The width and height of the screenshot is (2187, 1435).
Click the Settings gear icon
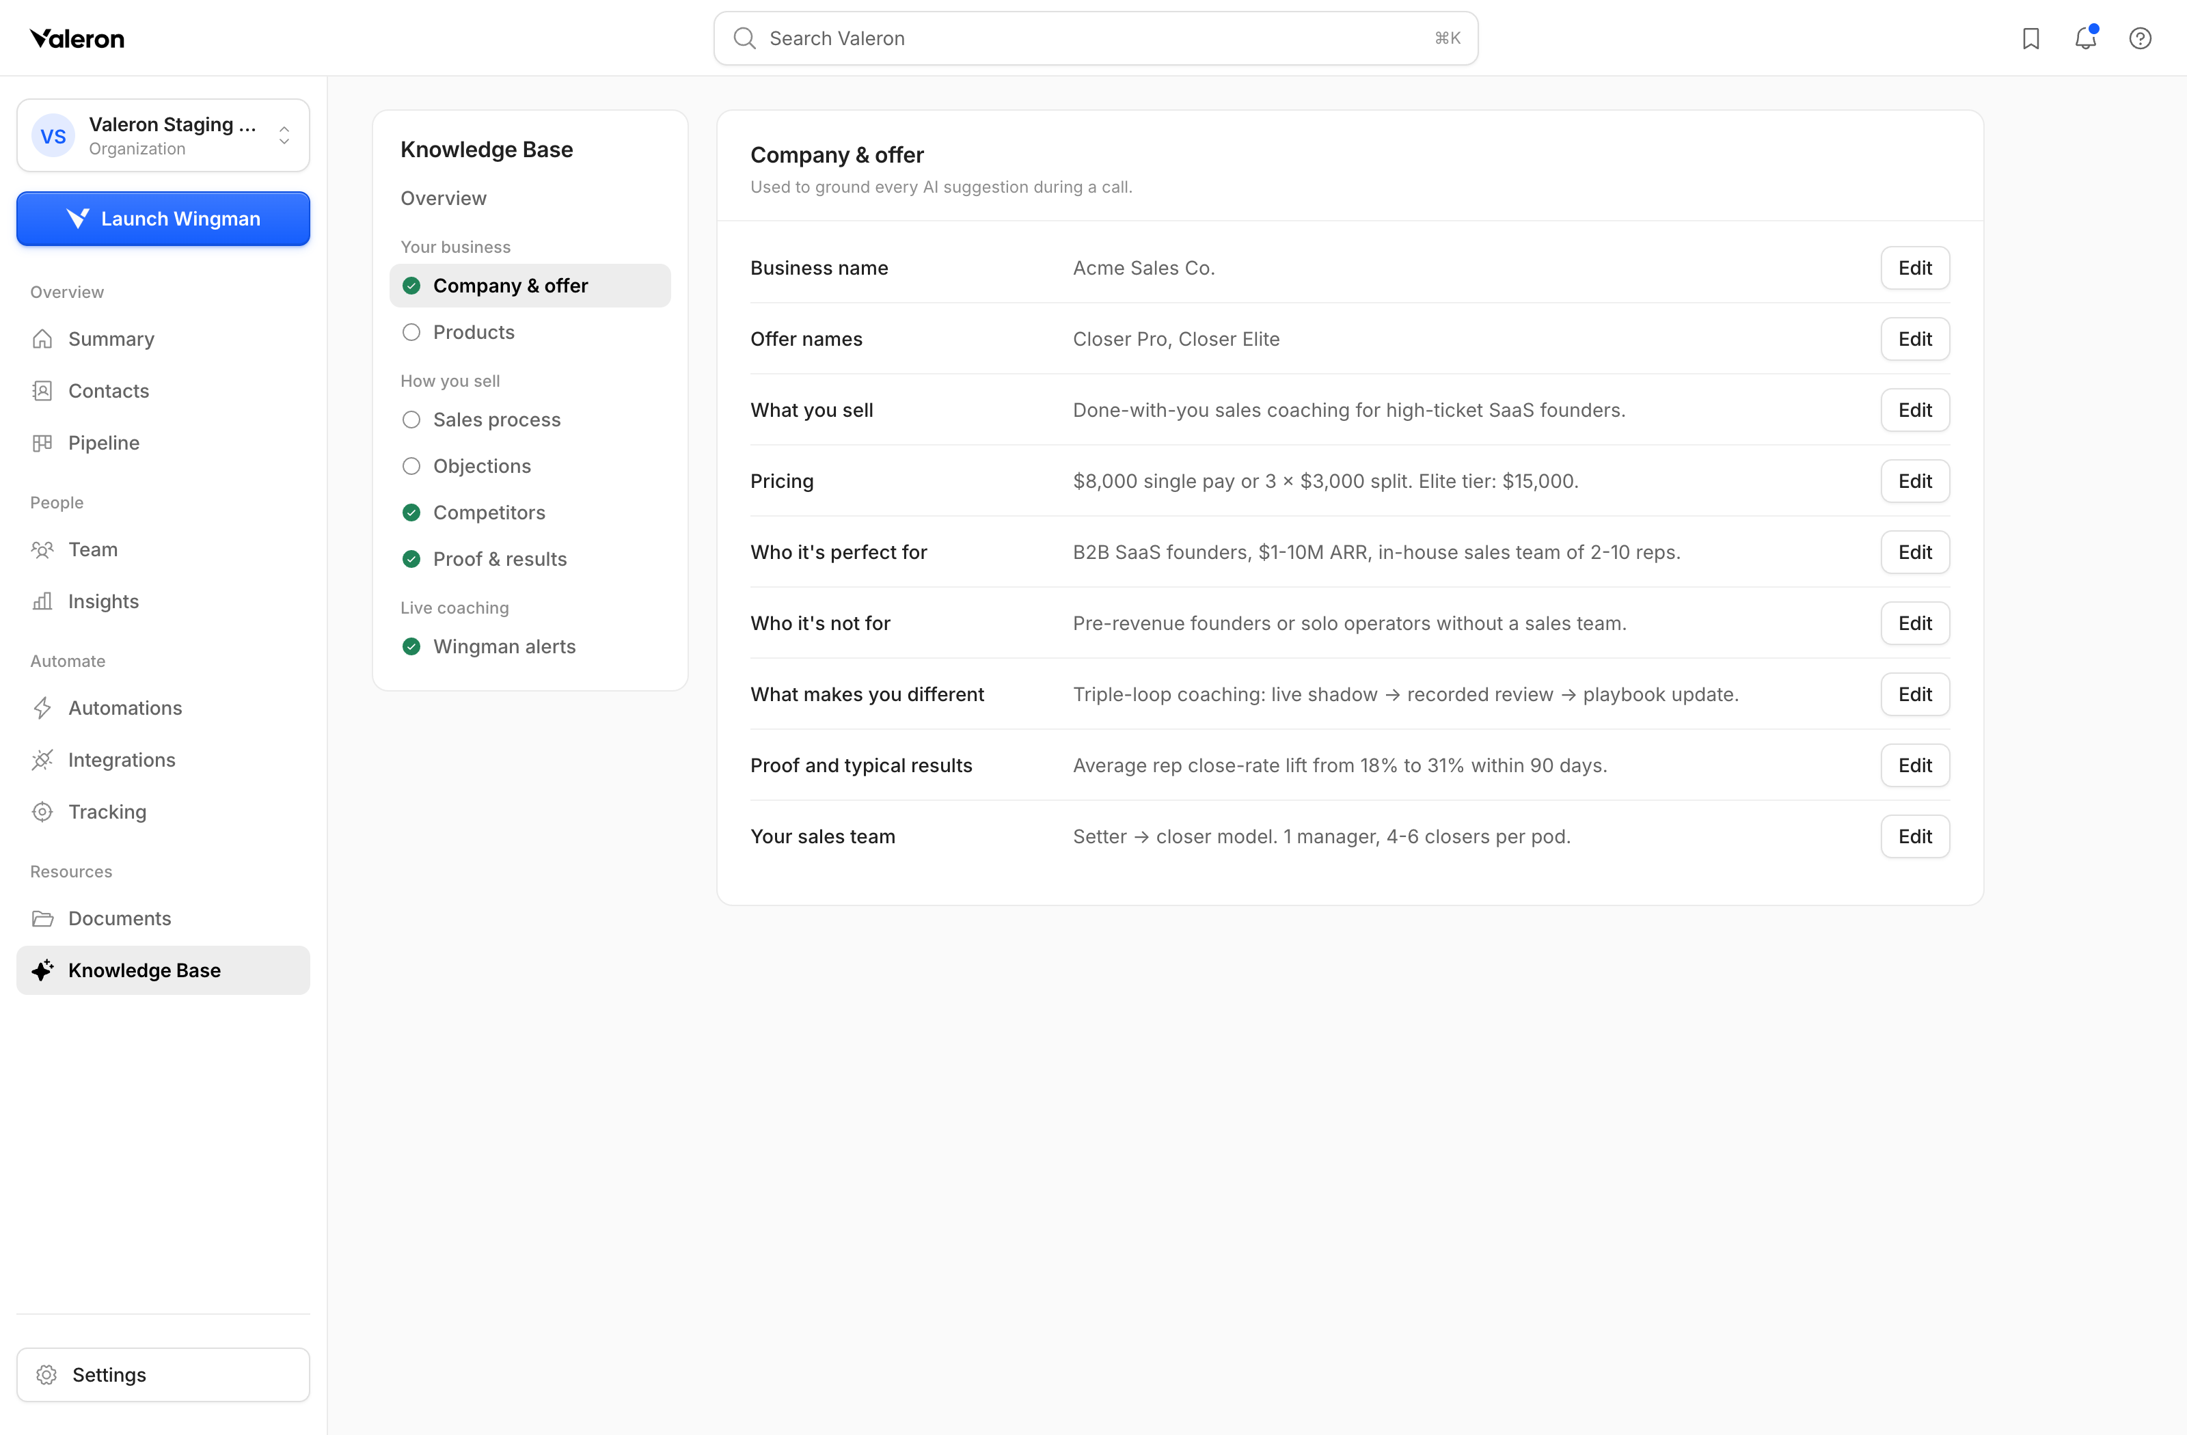[x=47, y=1376]
